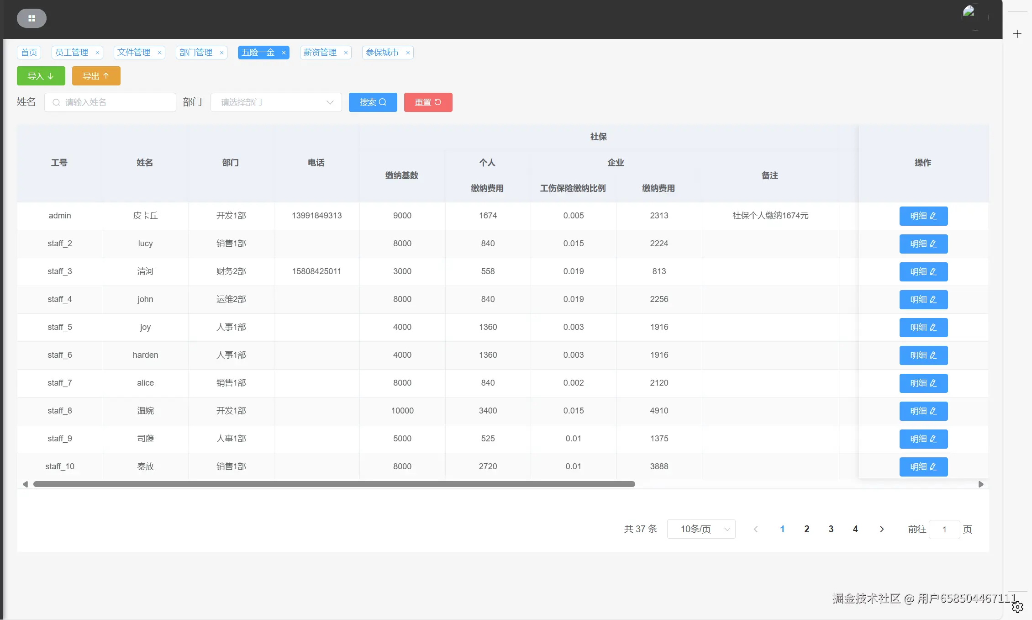Go to next page with right chevron
1032x620 pixels.
[881, 529]
